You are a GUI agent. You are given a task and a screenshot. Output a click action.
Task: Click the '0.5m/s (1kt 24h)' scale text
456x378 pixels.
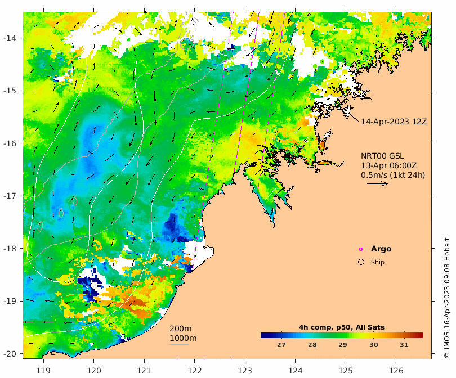(393, 175)
